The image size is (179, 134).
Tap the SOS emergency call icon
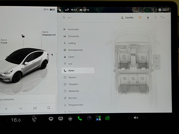(x=67, y=10)
